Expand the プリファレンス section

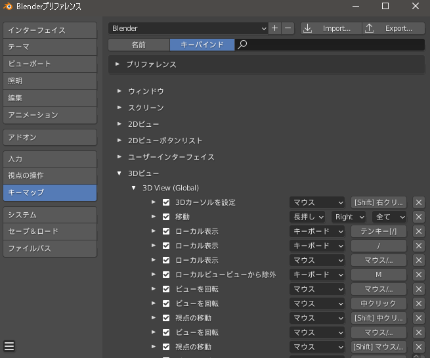pos(118,64)
